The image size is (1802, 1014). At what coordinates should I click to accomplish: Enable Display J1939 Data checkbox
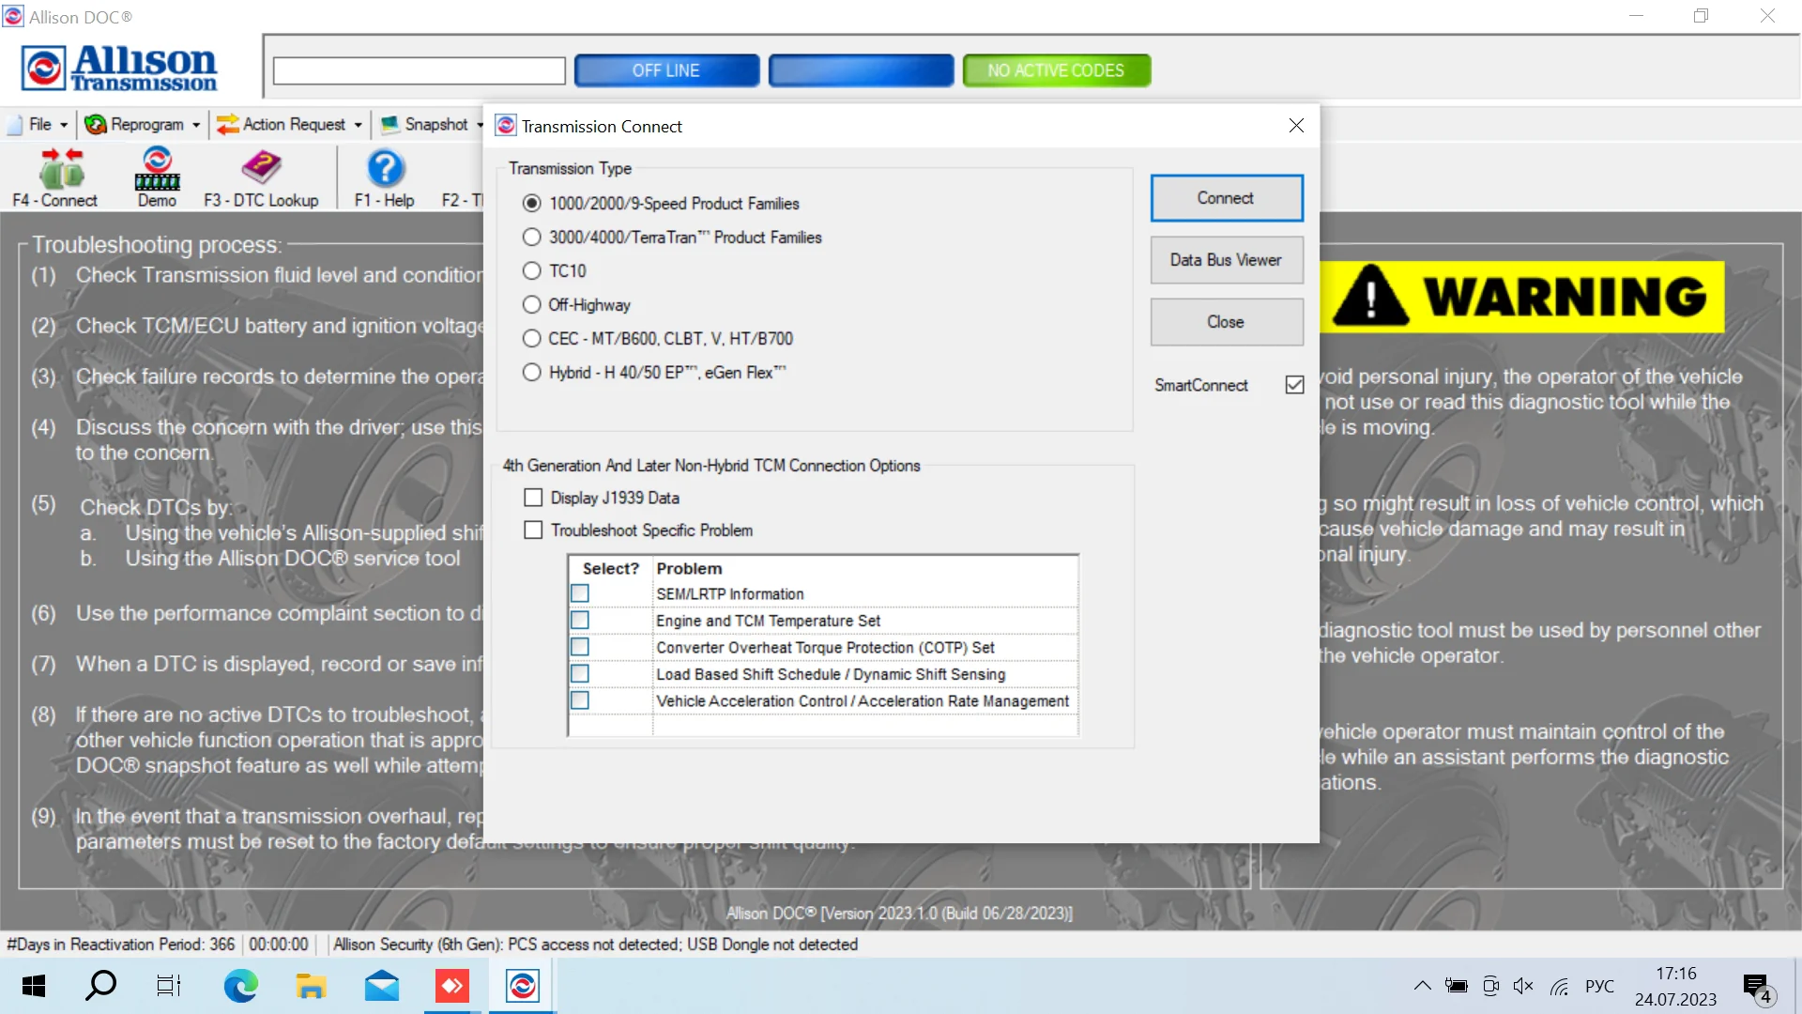click(533, 498)
